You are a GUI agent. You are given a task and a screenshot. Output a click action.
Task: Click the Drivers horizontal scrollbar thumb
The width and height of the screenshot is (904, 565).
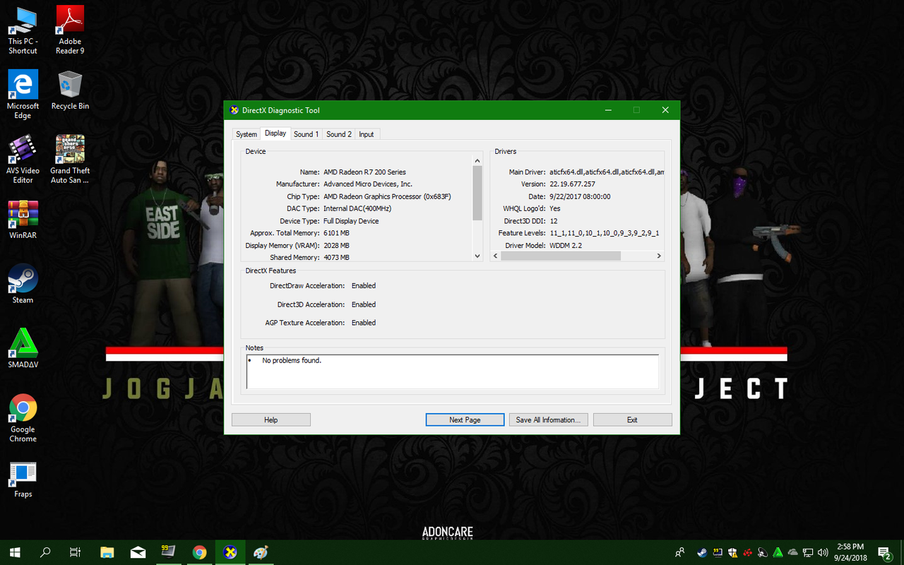[561, 256]
